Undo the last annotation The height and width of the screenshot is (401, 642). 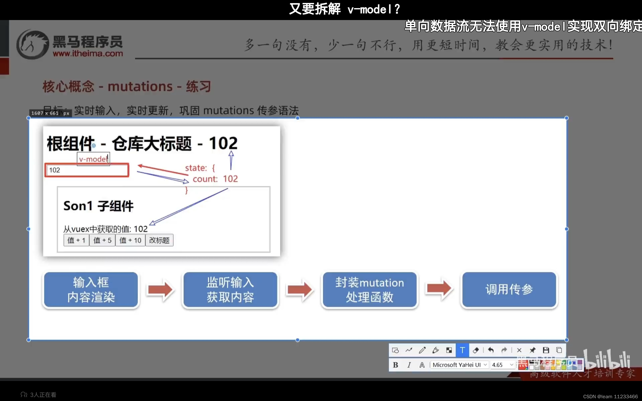pyautogui.click(x=491, y=350)
